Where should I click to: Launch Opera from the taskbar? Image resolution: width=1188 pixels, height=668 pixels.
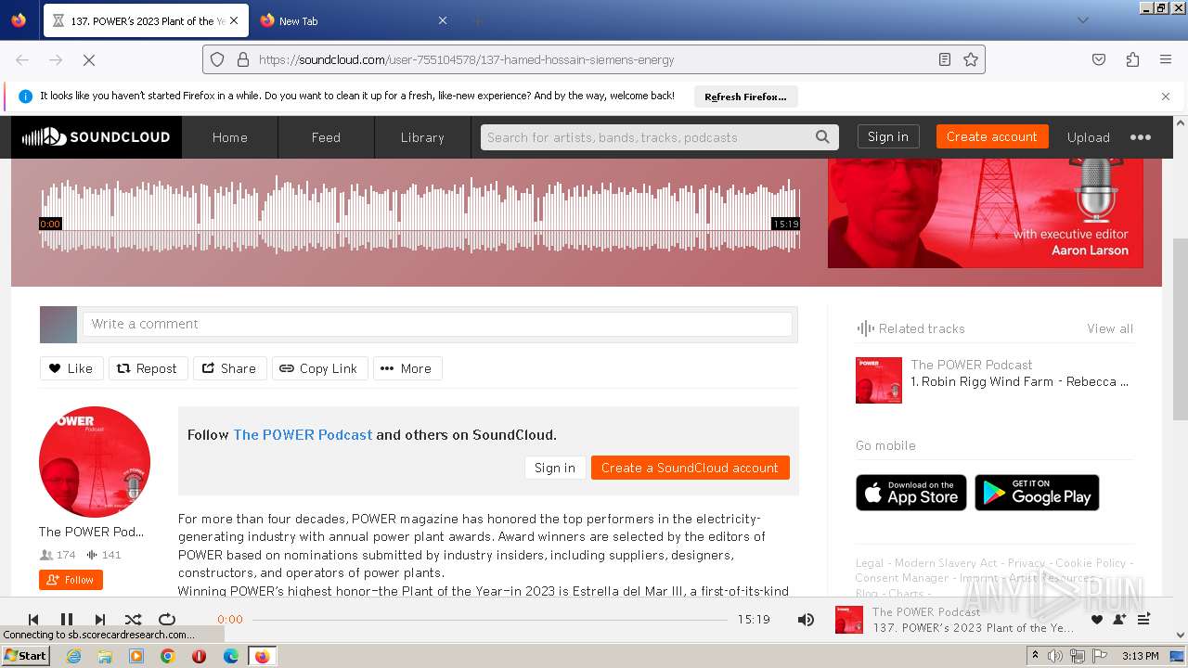(x=199, y=656)
